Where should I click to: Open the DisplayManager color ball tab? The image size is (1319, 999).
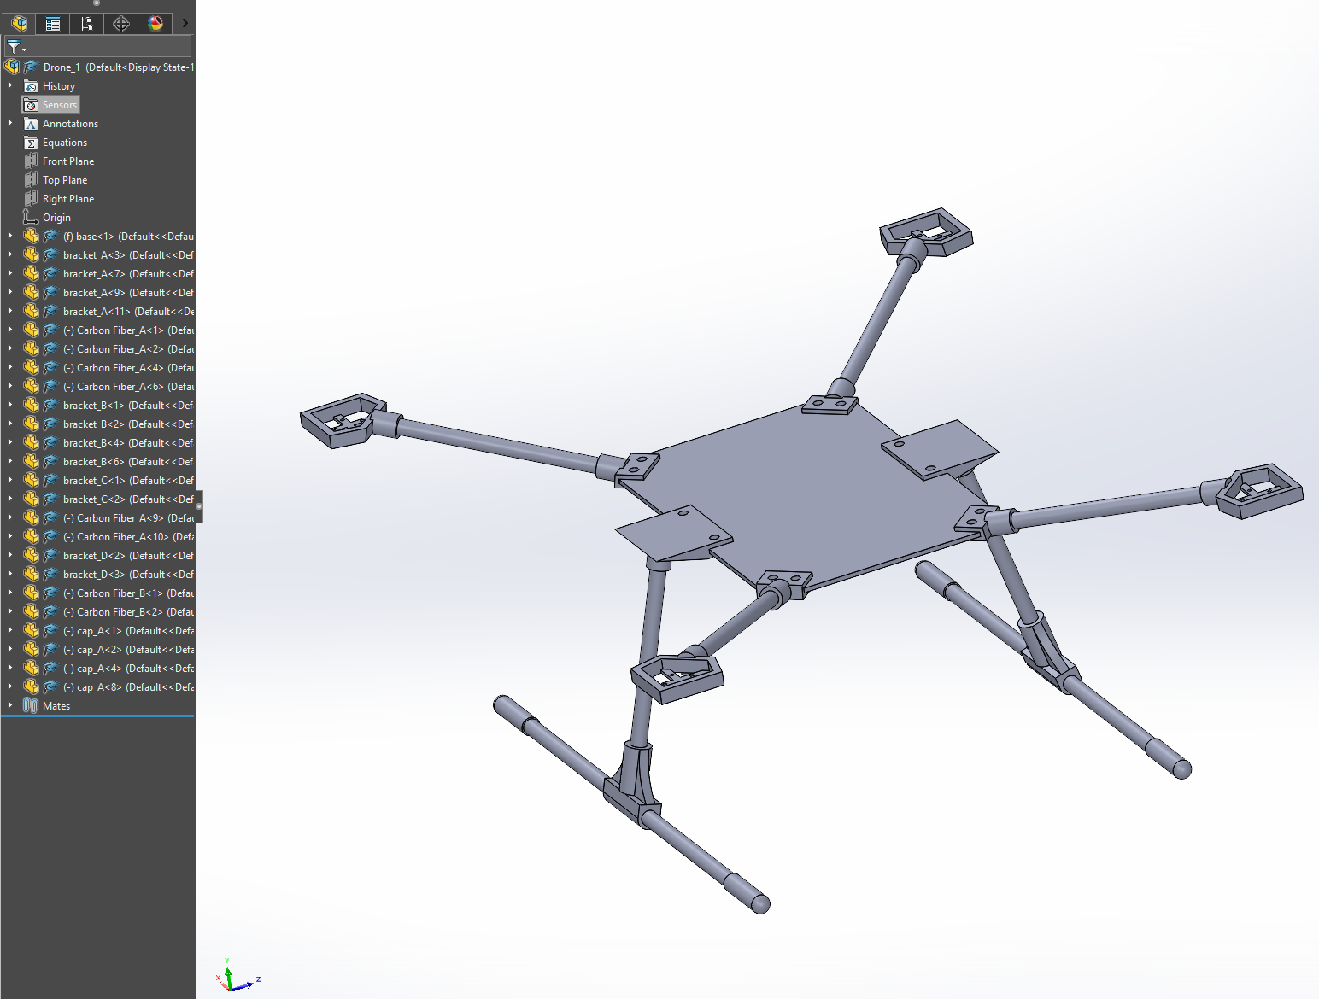[155, 24]
